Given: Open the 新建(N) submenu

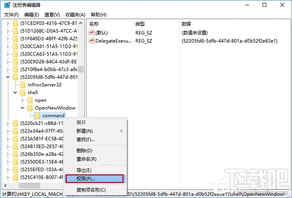Looking at the screenshot, I should tap(96, 131).
